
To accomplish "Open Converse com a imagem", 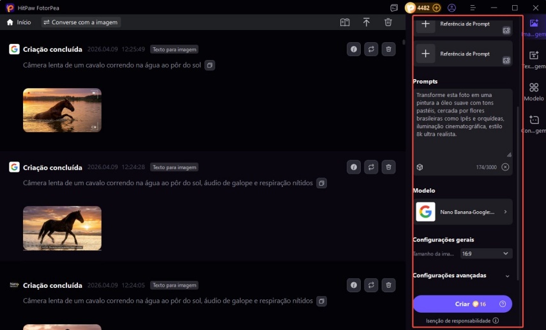I will 81,22.
